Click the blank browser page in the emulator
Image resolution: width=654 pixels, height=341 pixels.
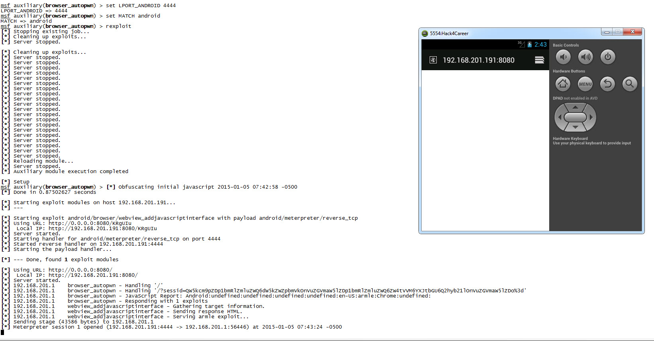click(485, 150)
